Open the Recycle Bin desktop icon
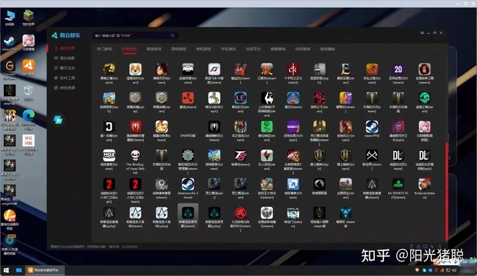The height and width of the screenshot is (276, 477). coord(28,93)
